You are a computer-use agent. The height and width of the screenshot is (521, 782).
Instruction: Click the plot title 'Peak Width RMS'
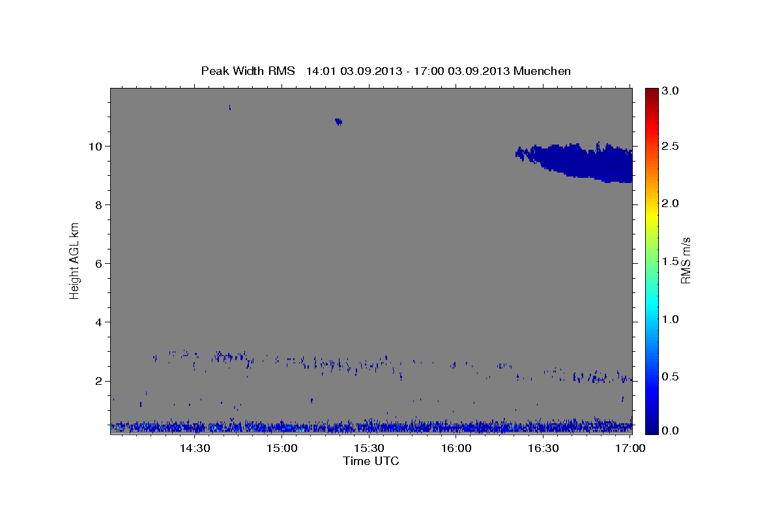248,71
